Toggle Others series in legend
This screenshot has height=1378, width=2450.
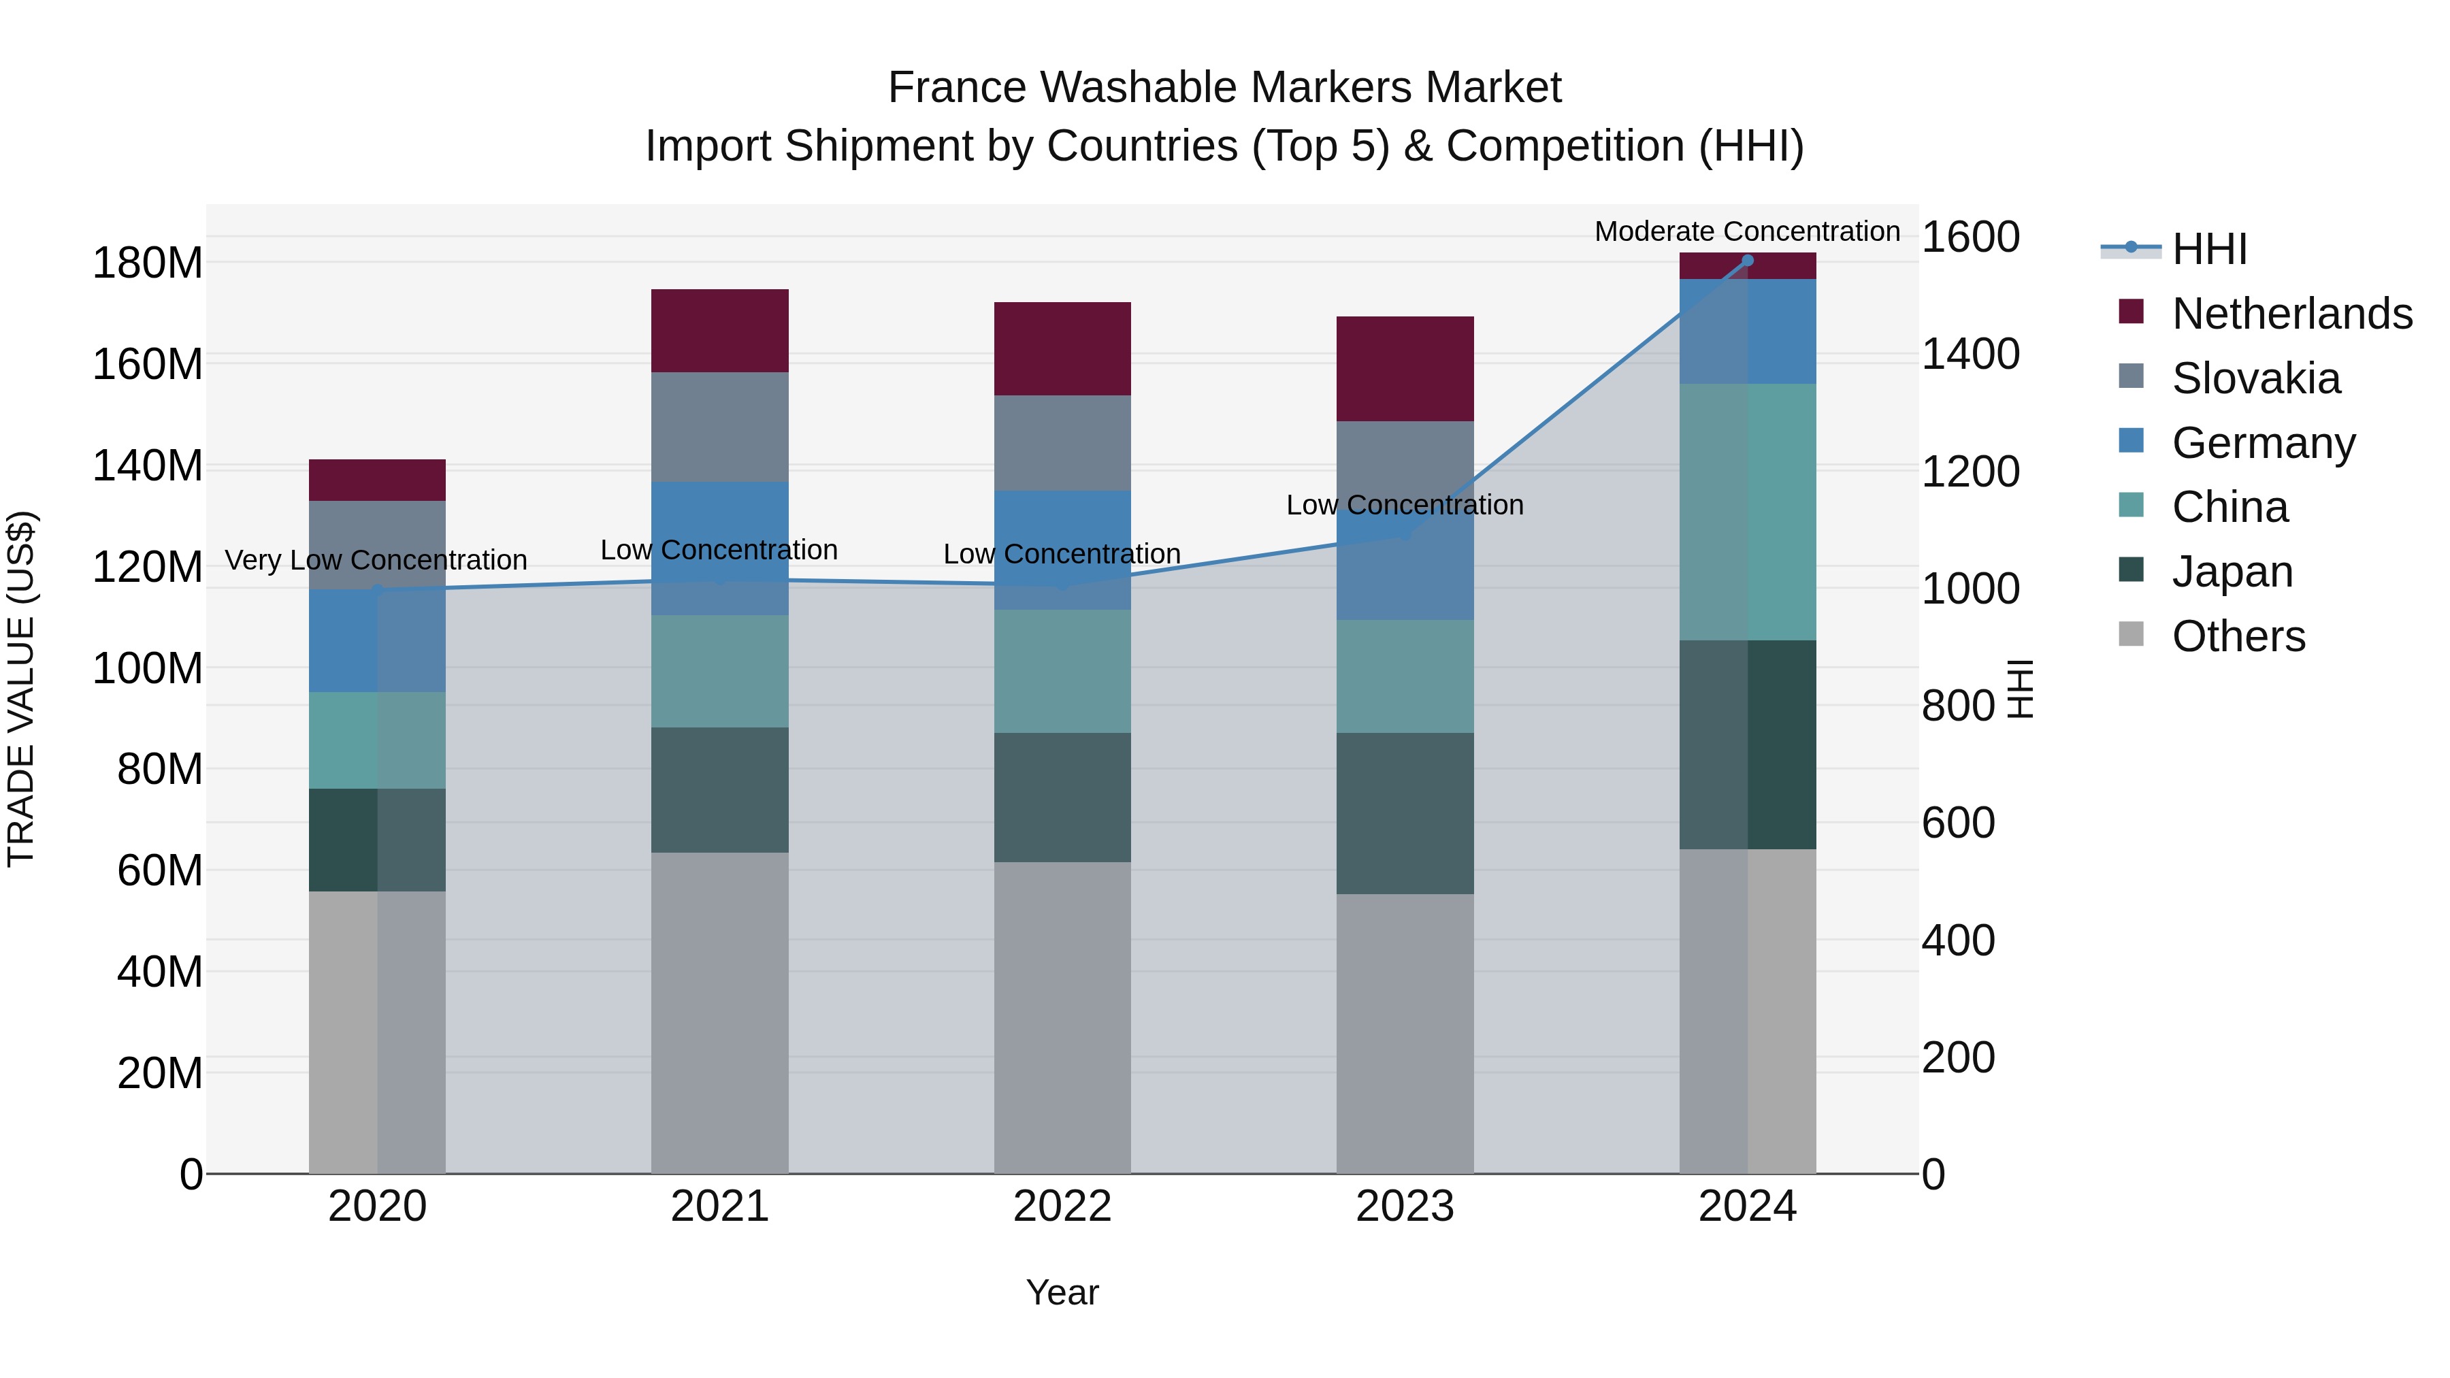[x=2212, y=636]
